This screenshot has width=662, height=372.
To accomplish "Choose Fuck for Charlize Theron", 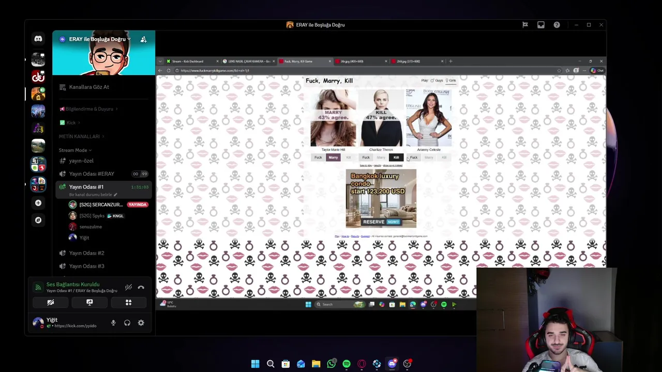I will coord(366,158).
